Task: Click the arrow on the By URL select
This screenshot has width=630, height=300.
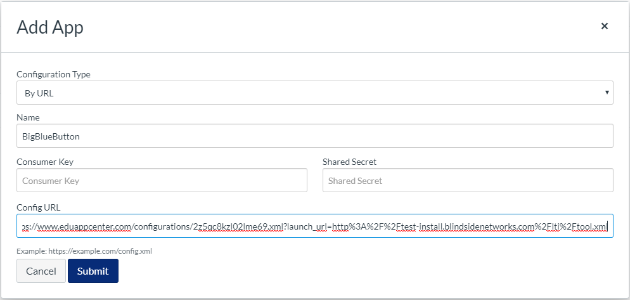Action: point(608,93)
